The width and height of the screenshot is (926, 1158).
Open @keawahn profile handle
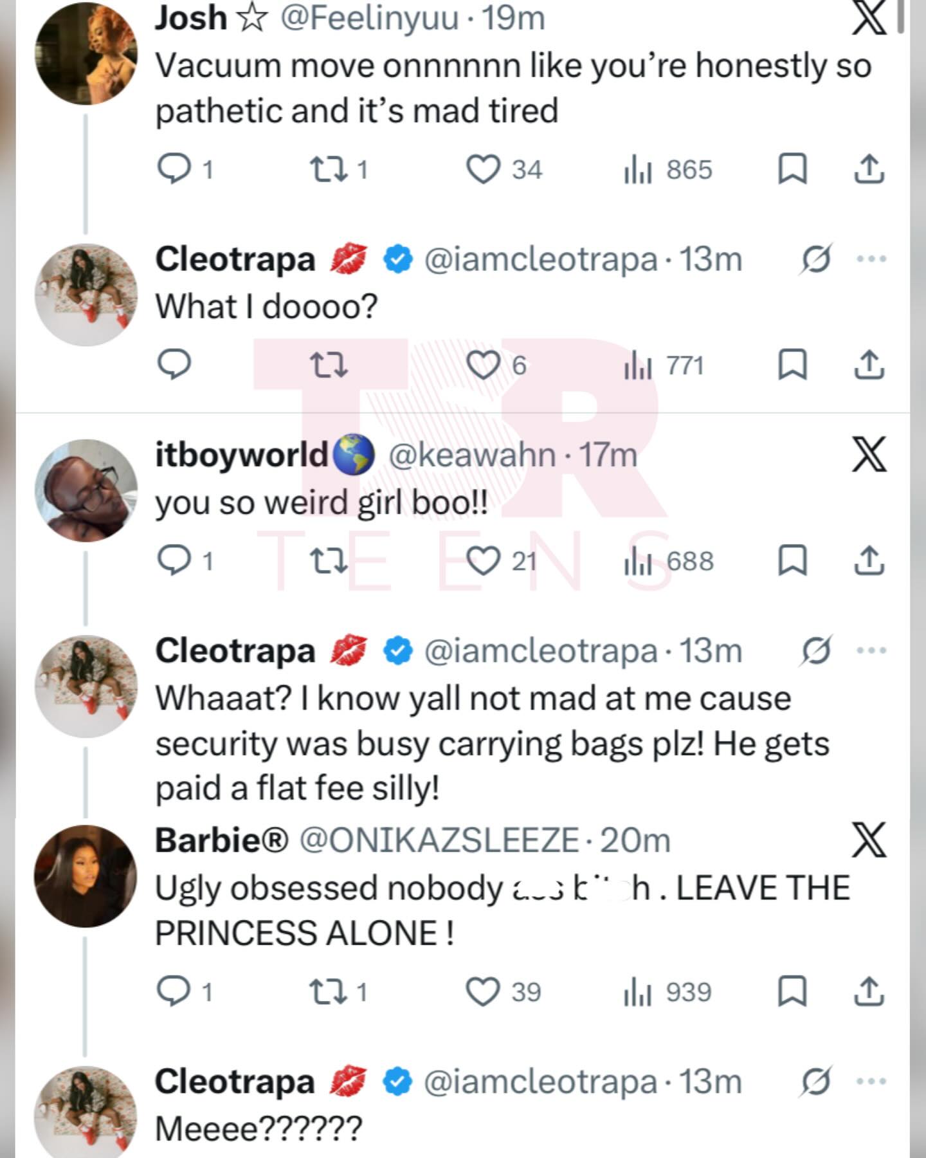point(472,455)
